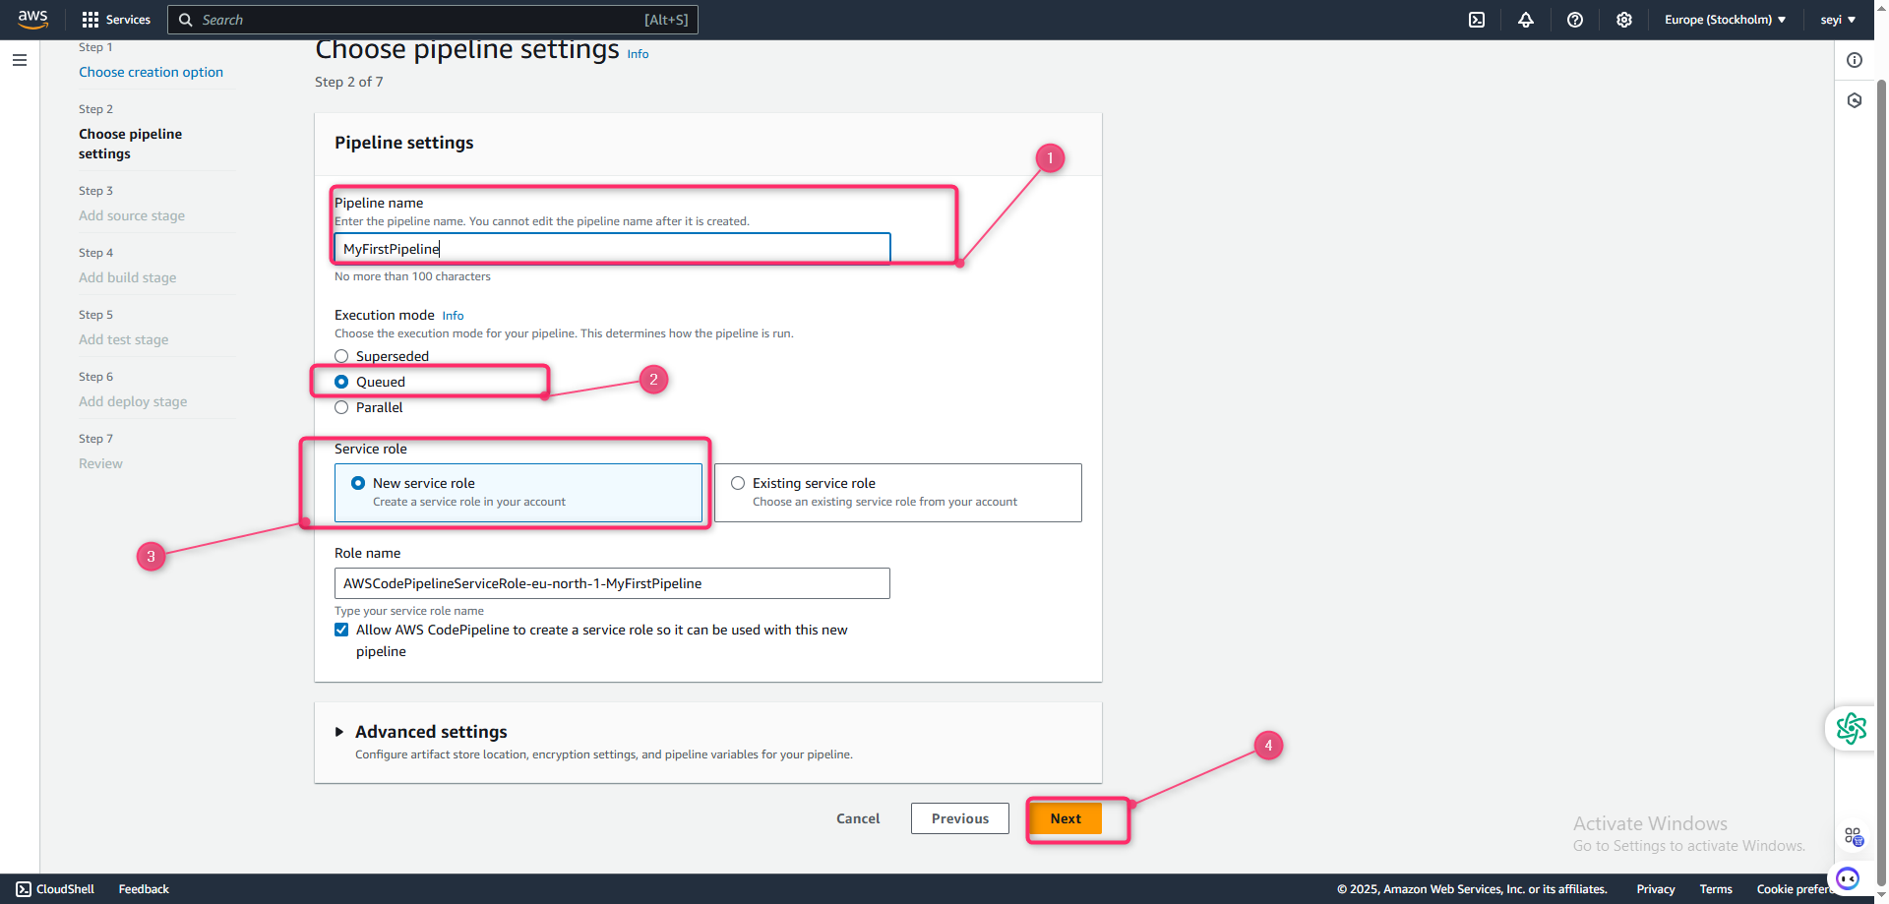Image resolution: width=1889 pixels, height=904 pixels.
Task: Open the ChatGPT extension floating icon
Action: [x=1851, y=729]
